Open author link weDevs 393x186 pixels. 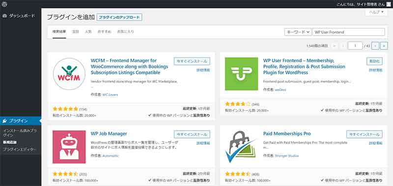click(281, 90)
